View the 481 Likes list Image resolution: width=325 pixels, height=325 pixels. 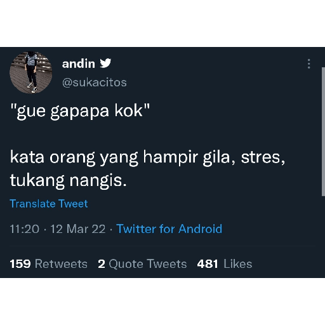point(225,264)
